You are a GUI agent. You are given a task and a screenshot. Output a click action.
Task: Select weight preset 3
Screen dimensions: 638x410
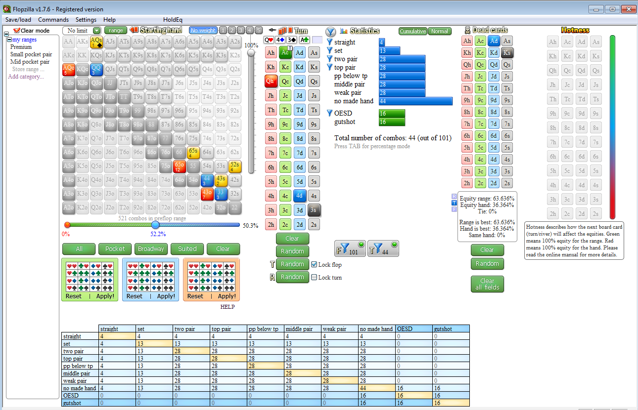point(241,31)
